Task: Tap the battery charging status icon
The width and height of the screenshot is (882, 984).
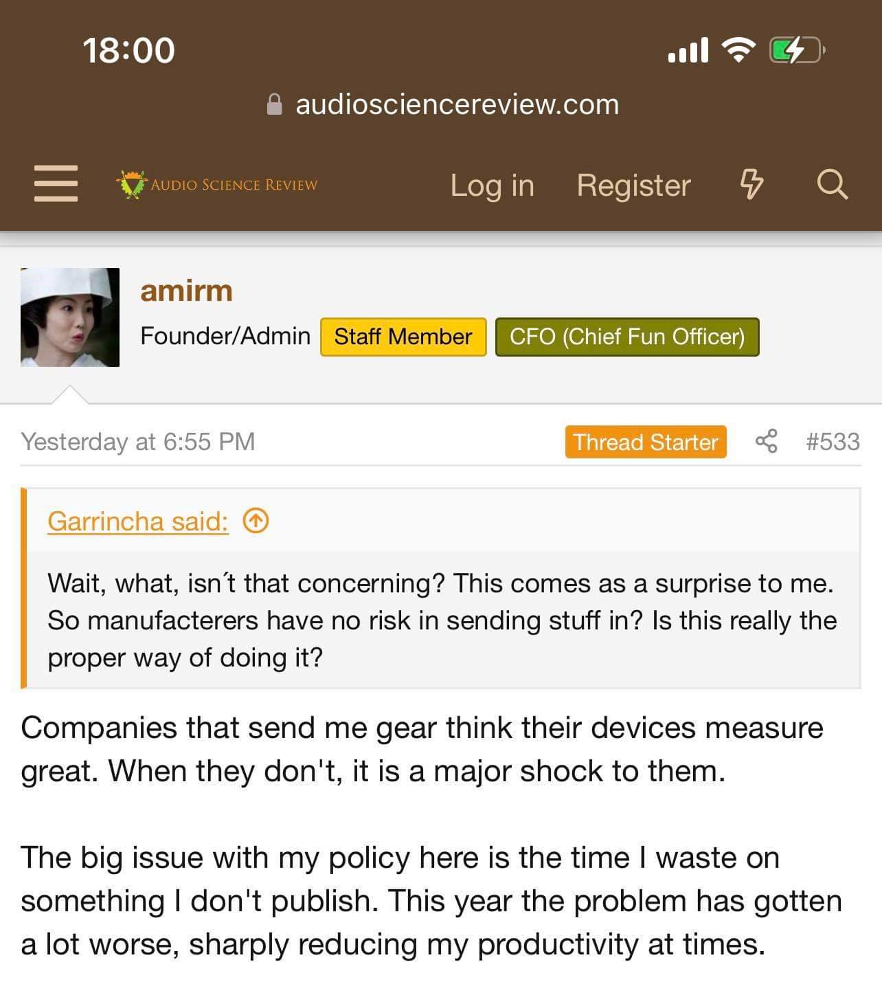Action: pos(795,50)
